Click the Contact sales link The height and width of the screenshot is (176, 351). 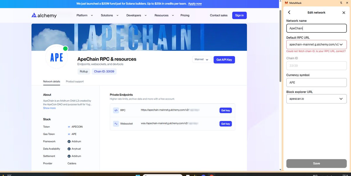pyautogui.click(x=219, y=15)
